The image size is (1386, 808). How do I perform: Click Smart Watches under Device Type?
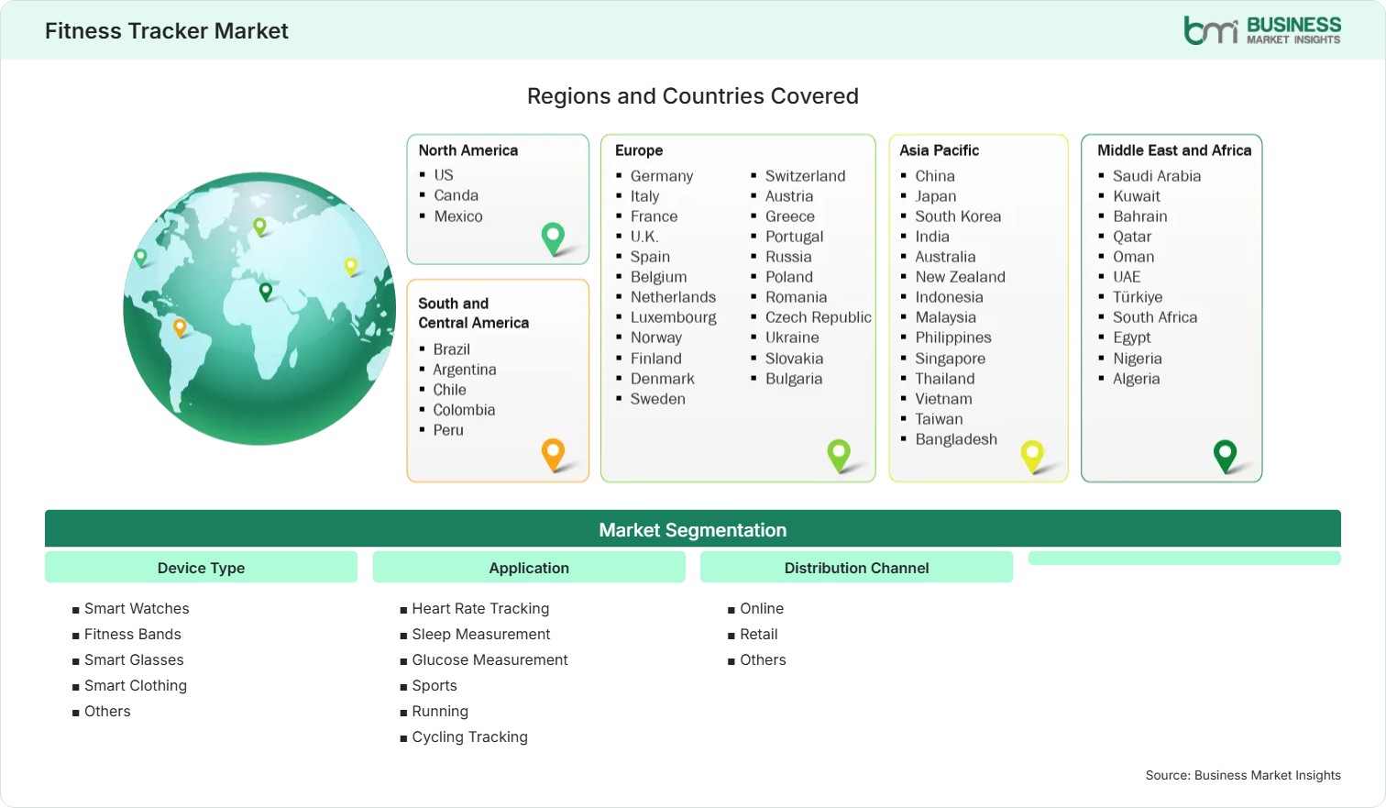click(x=137, y=608)
